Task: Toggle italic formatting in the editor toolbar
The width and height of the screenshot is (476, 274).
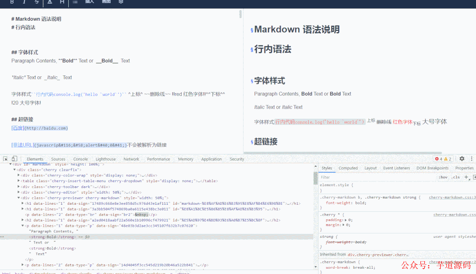Action: (x=24, y=2)
